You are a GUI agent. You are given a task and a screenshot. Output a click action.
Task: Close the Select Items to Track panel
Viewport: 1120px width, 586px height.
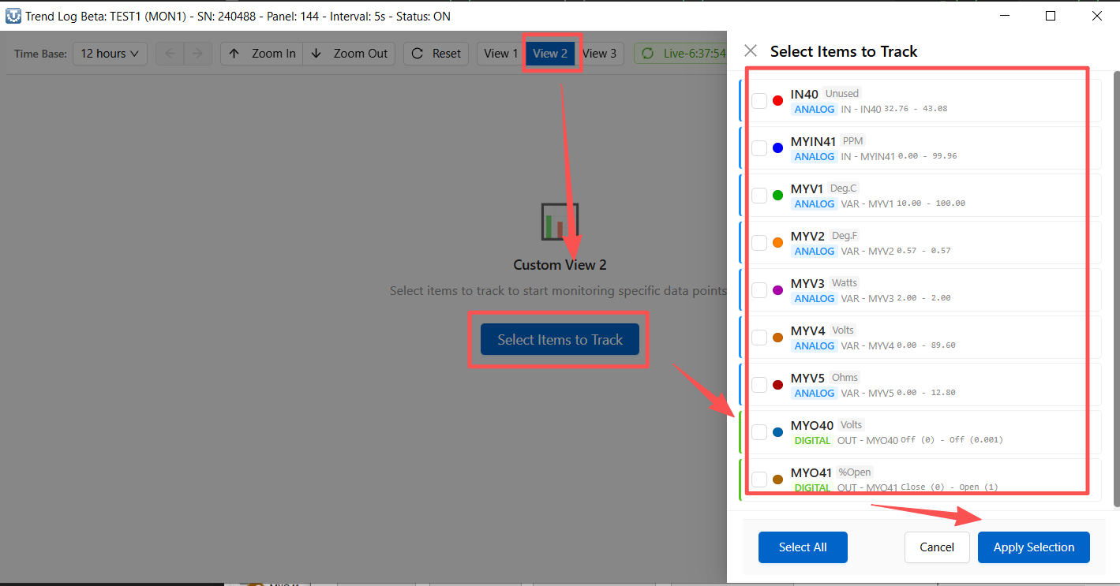click(x=751, y=51)
